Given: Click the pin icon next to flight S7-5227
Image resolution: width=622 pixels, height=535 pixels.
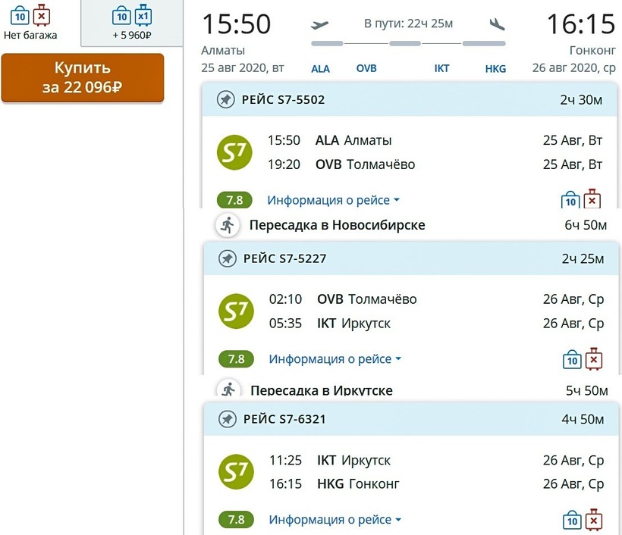Looking at the screenshot, I should pos(227,259).
